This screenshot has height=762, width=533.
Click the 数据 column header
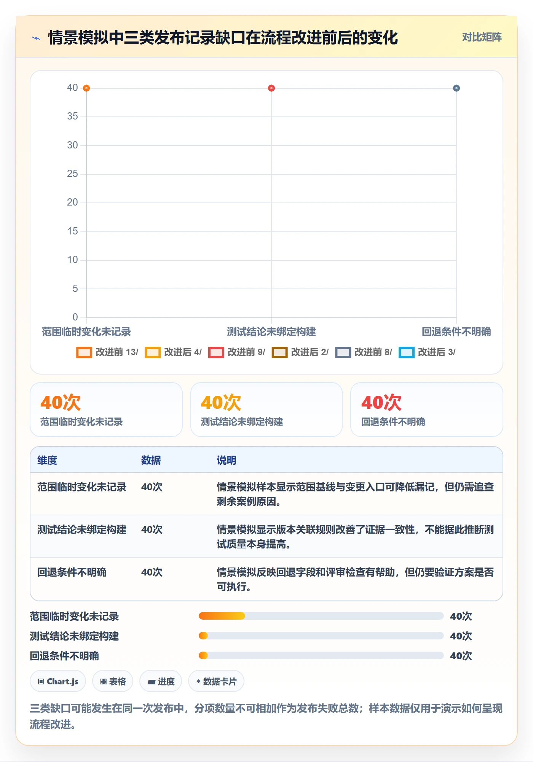(151, 460)
